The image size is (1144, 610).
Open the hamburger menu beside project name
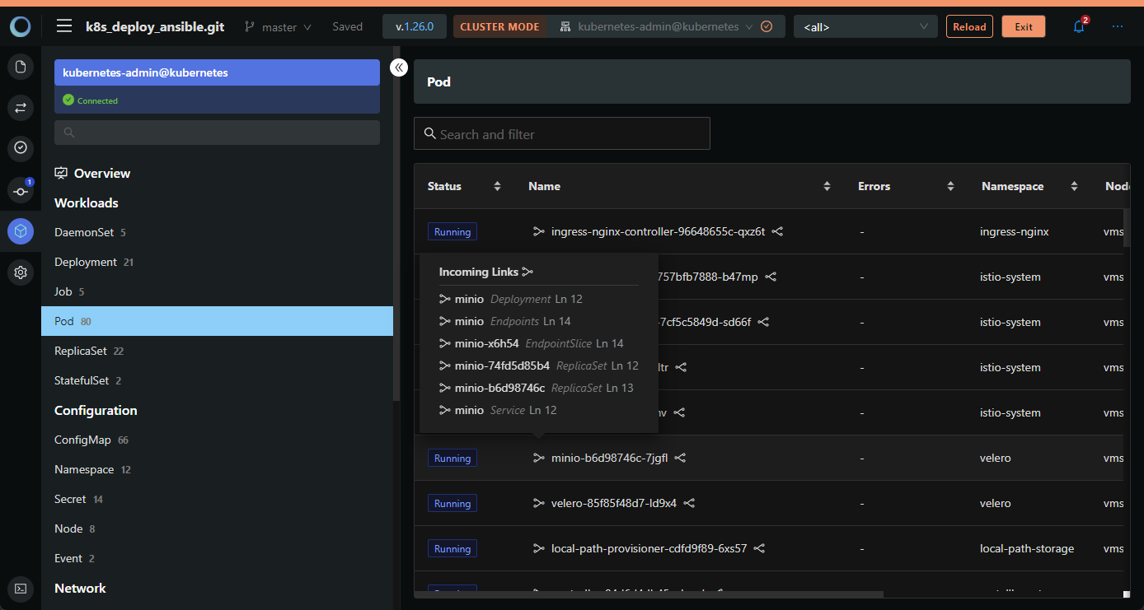point(64,26)
